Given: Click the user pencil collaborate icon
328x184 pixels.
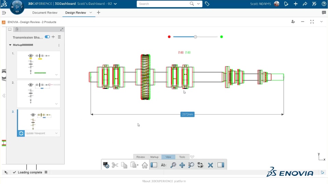Looking at the screenshot, I should (x=293, y=22).
